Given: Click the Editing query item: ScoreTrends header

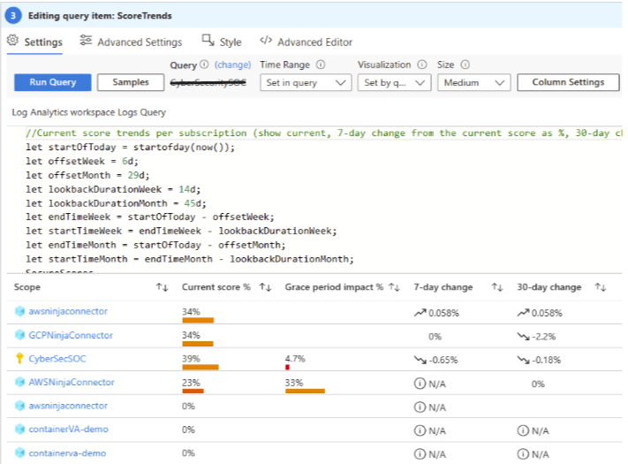Looking at the screenshot, I should [x=100, y=16].
